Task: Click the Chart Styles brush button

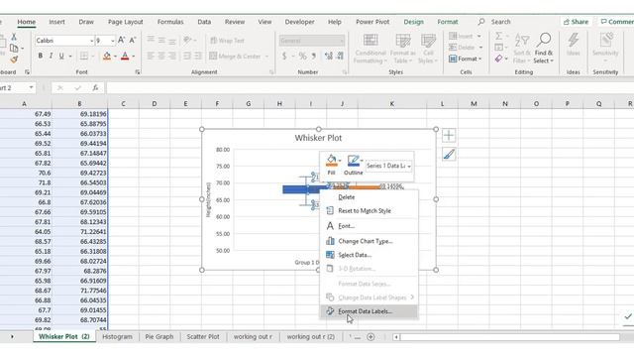Action: coord(449,155)
